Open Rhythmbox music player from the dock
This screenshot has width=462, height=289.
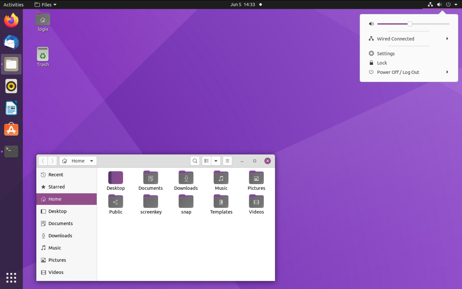click(x=11, y=86)
